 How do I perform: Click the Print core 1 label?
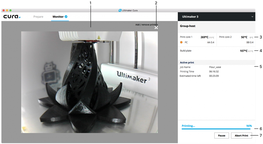pos(186,37)
